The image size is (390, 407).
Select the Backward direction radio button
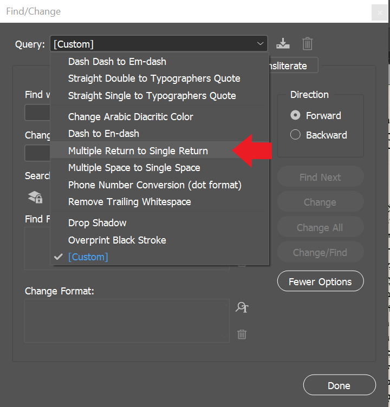[295, 135]
